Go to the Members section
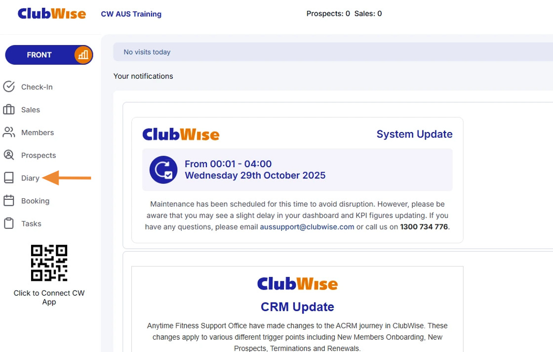This screenshot has height=352, width=553. tap(38, 132)
